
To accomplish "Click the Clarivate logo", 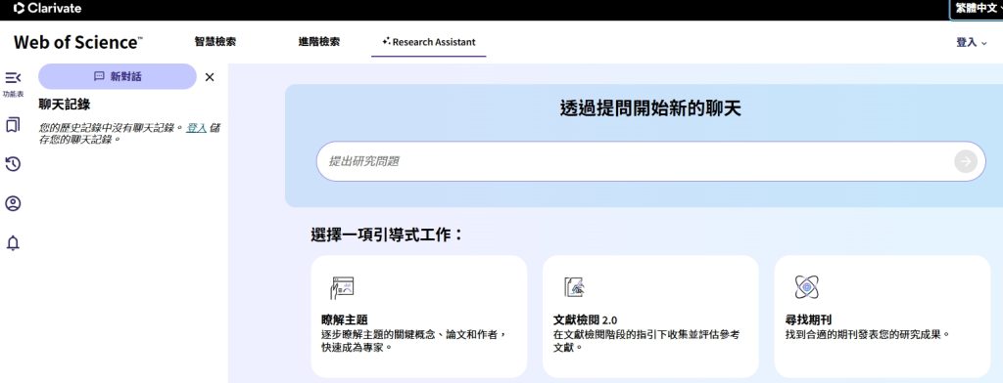I will point(47,8).
